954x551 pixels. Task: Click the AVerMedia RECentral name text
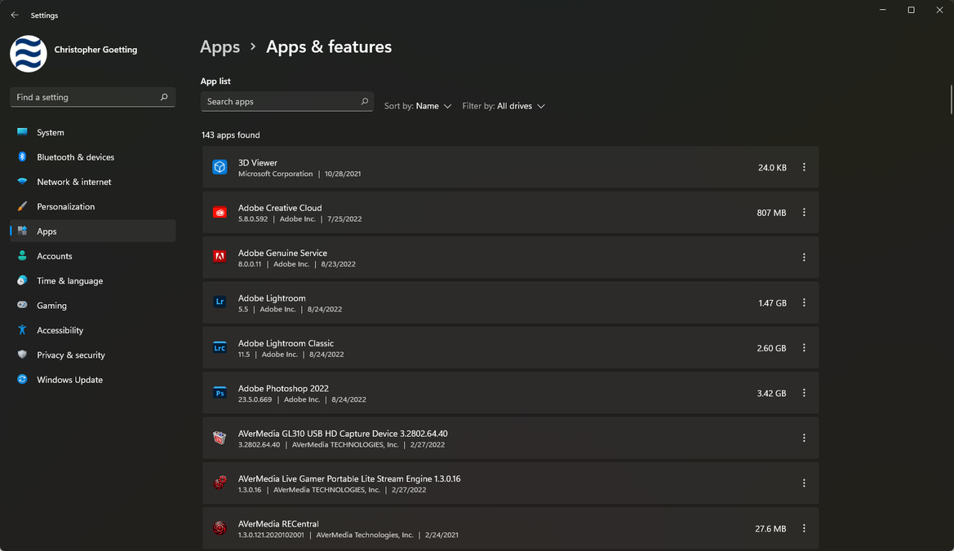tap(278, 523)
